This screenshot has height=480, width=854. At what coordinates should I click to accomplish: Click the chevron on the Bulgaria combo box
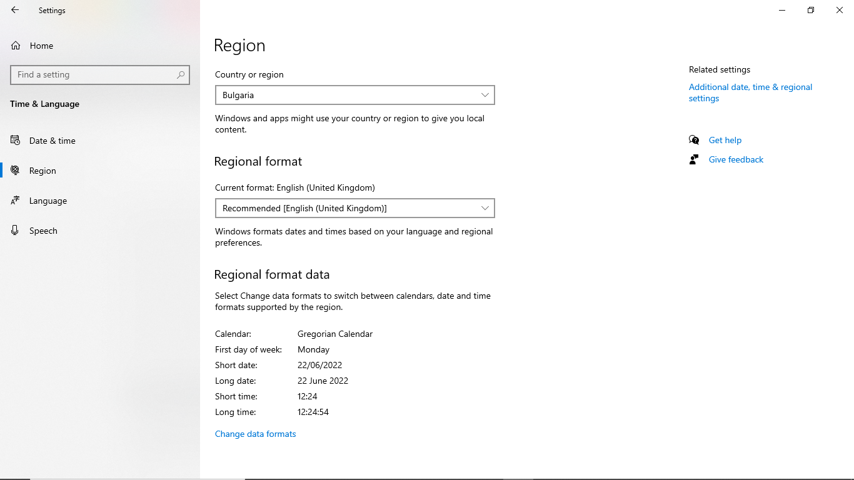(x=485, y=95)
